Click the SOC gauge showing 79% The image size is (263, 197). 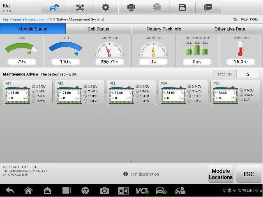(22, 51)
